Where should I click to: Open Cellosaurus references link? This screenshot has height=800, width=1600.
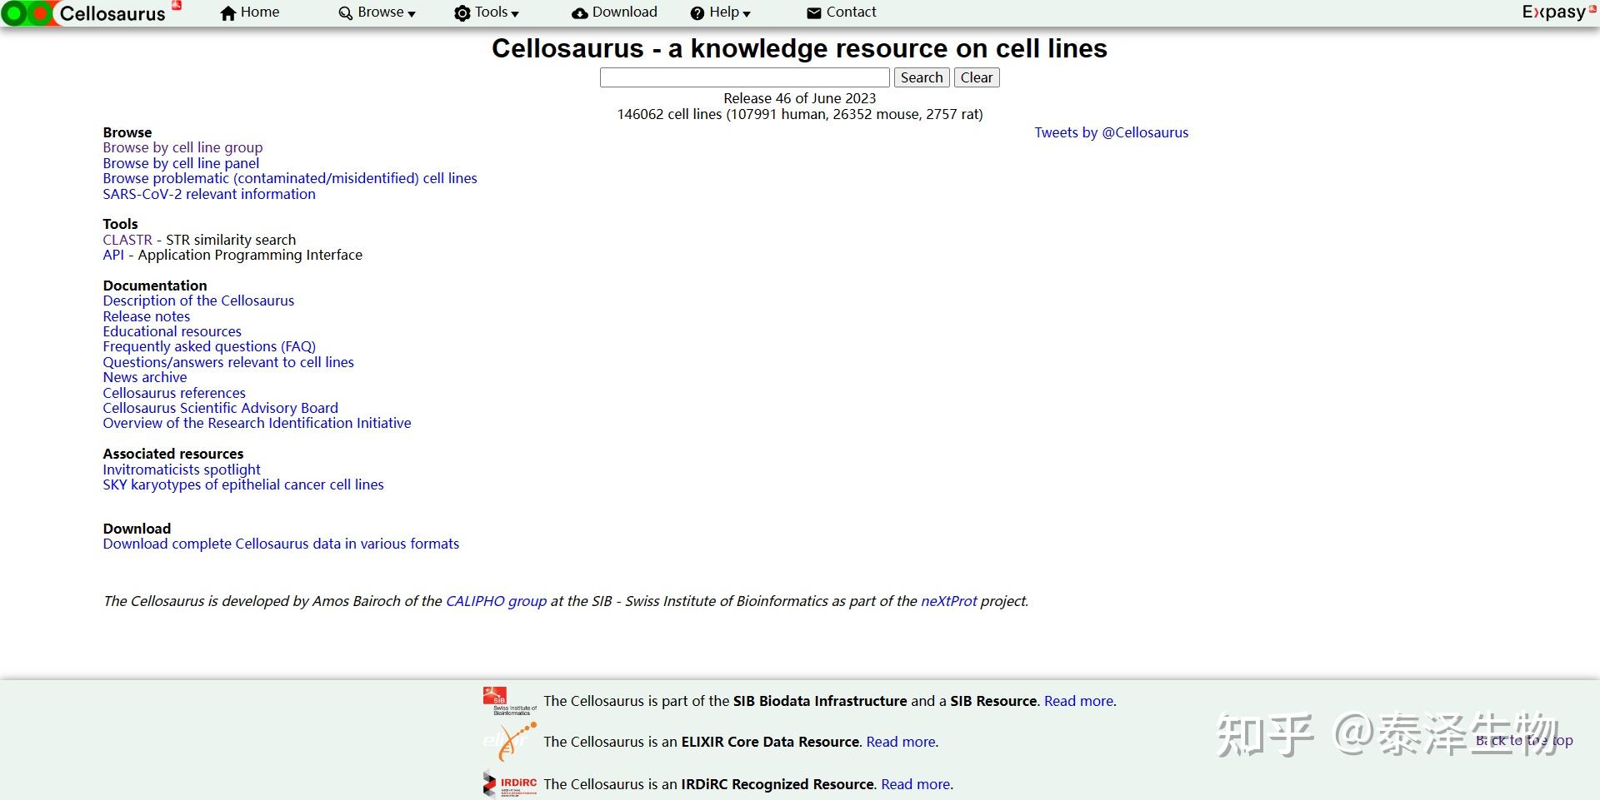pyautogui.click(x=174, y=393)
